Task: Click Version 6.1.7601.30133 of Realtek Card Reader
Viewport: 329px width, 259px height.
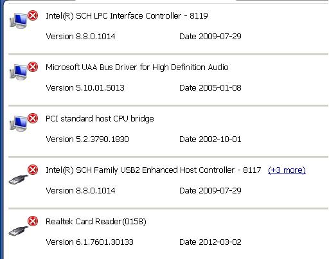Action: click(90, 242)
